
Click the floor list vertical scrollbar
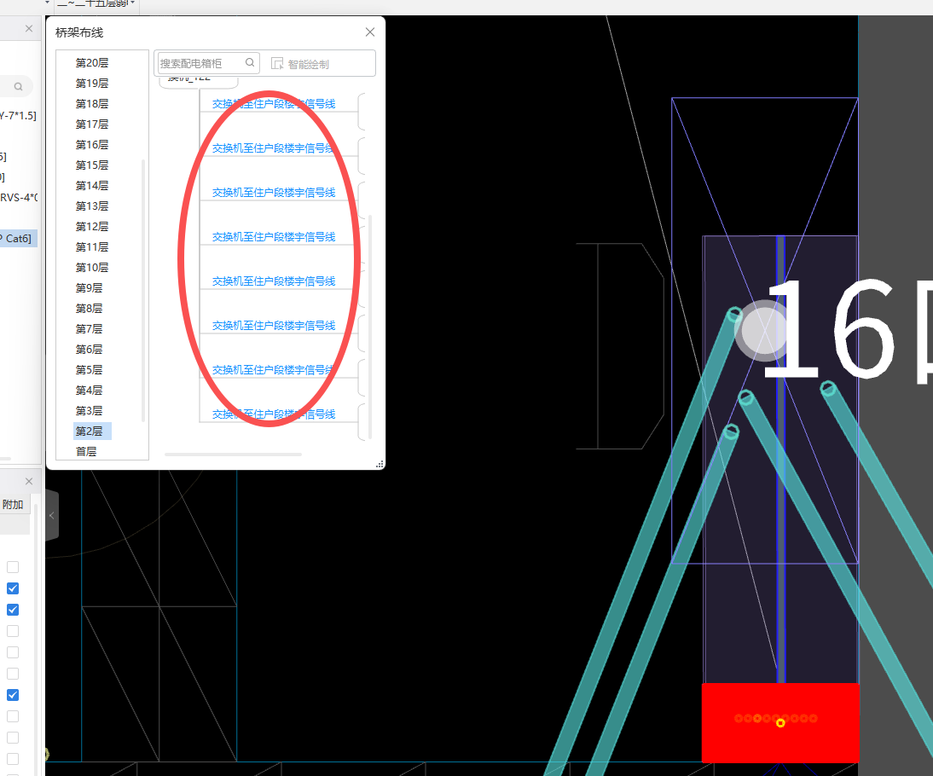(142, 291)
